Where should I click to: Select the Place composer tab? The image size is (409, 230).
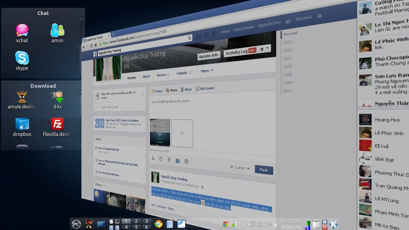tap(186, 89)
